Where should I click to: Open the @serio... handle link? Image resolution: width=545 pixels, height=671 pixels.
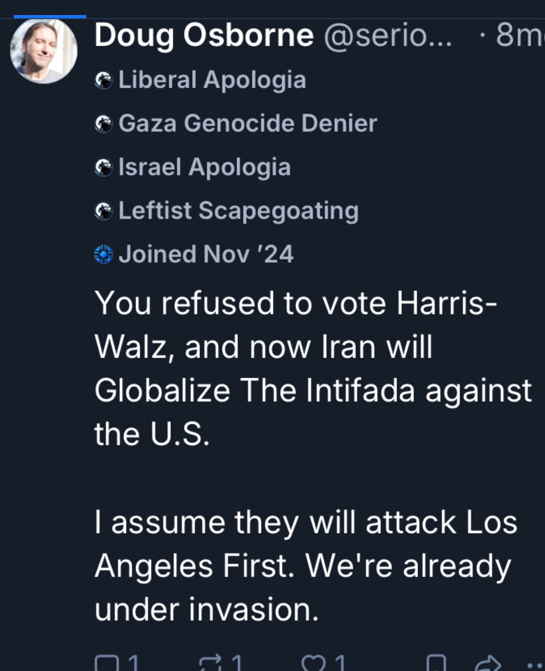[387, 36]
